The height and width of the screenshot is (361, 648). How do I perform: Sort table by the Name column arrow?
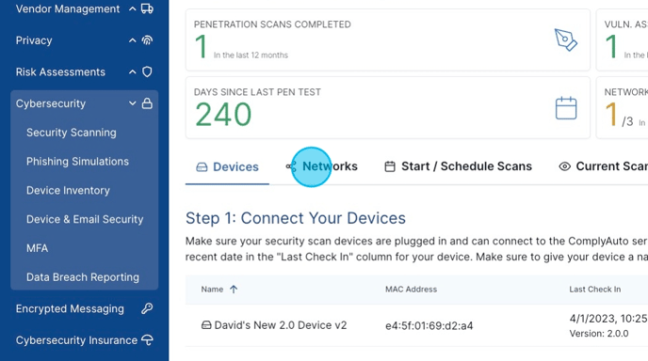(234, 290)
